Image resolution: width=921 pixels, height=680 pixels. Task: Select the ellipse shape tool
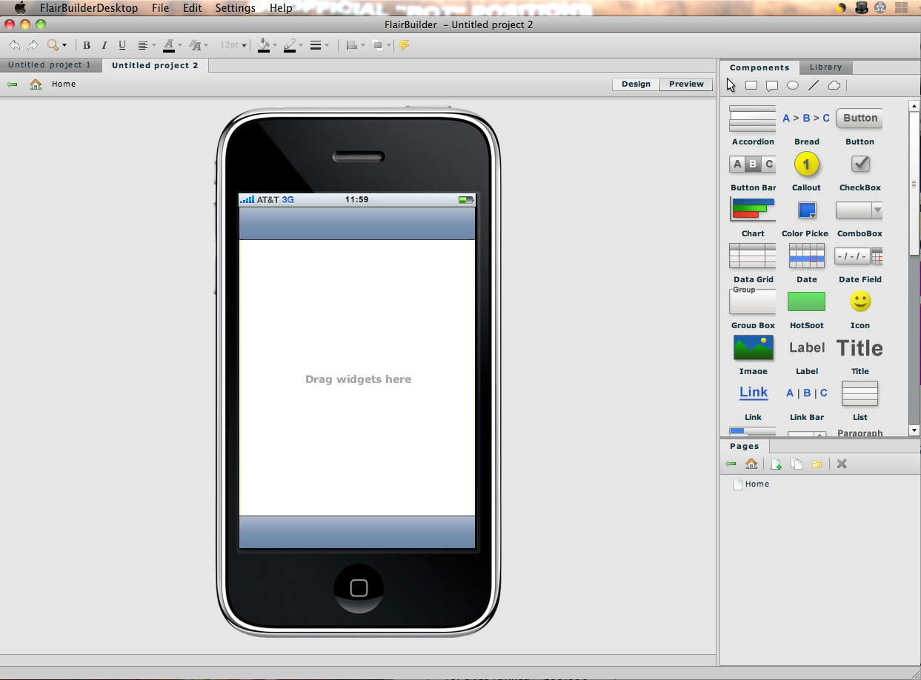[793, 85]
